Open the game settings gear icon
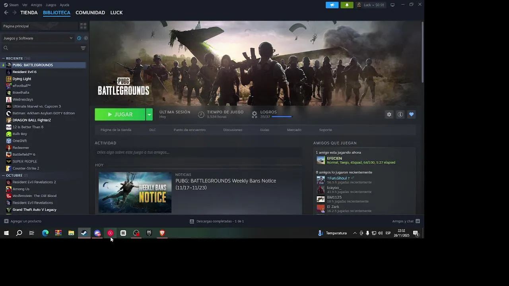This screenshot has height=286, width=509. [x=389, y=114]
